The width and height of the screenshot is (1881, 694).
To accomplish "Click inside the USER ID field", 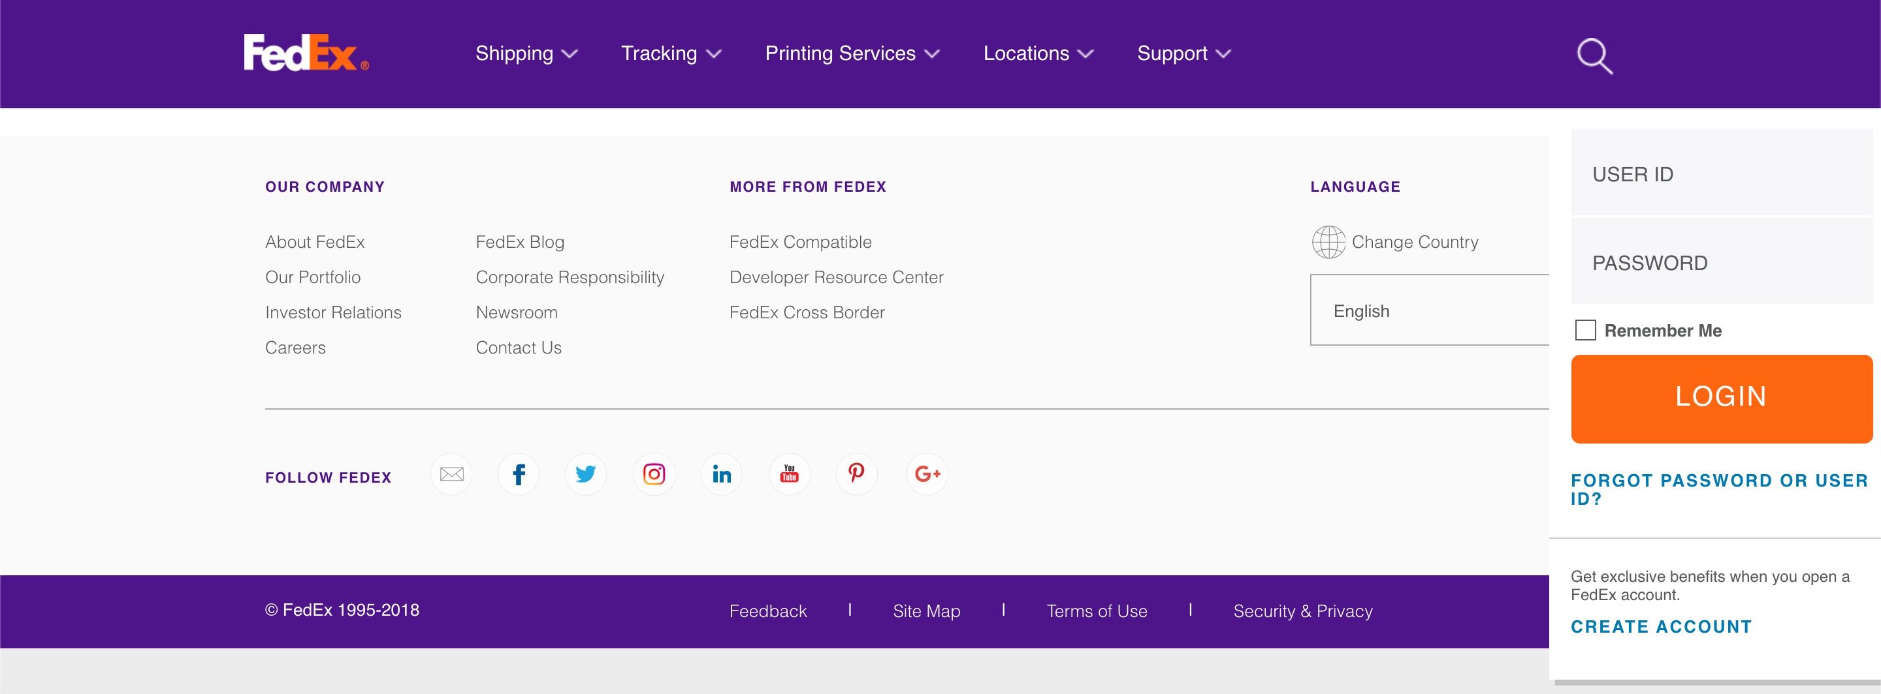I will point(1721,173).
